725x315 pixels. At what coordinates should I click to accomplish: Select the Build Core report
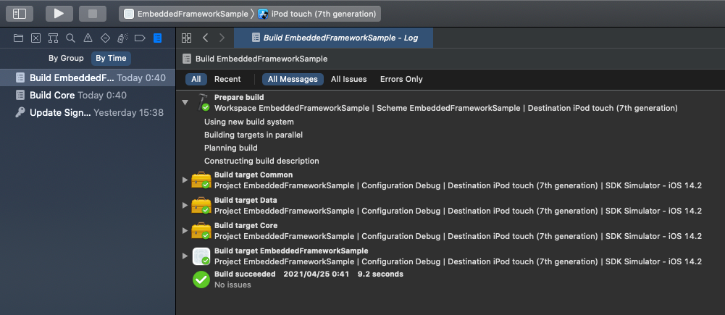pos(88,96)
